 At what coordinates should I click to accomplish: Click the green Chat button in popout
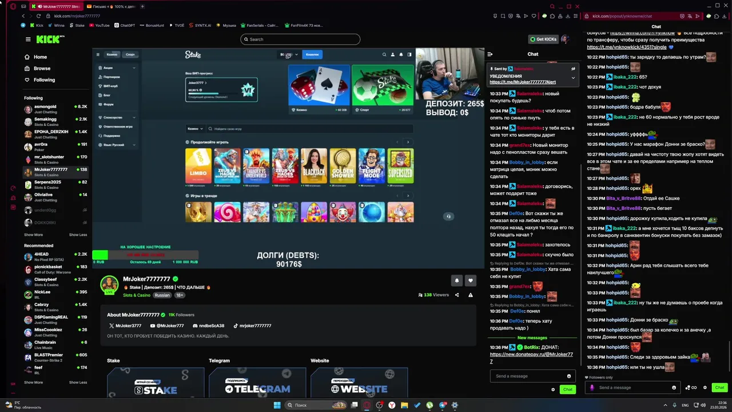pyautogui.click(x=719, y=387)
